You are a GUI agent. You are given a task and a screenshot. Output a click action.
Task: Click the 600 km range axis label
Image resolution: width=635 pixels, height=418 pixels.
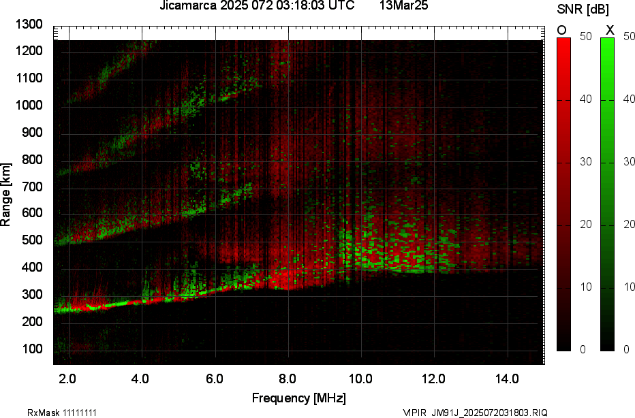pyautogui.click(x=33, y=213)
